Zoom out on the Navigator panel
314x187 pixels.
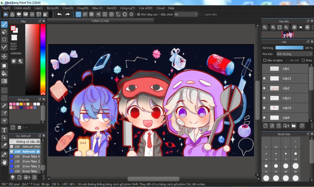pyautogui.click(x=286, y=27)
